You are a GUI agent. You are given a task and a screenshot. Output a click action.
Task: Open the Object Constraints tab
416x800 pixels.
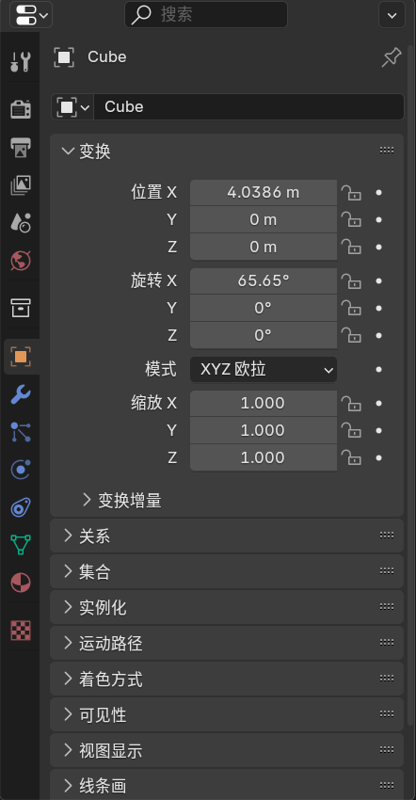21,507
